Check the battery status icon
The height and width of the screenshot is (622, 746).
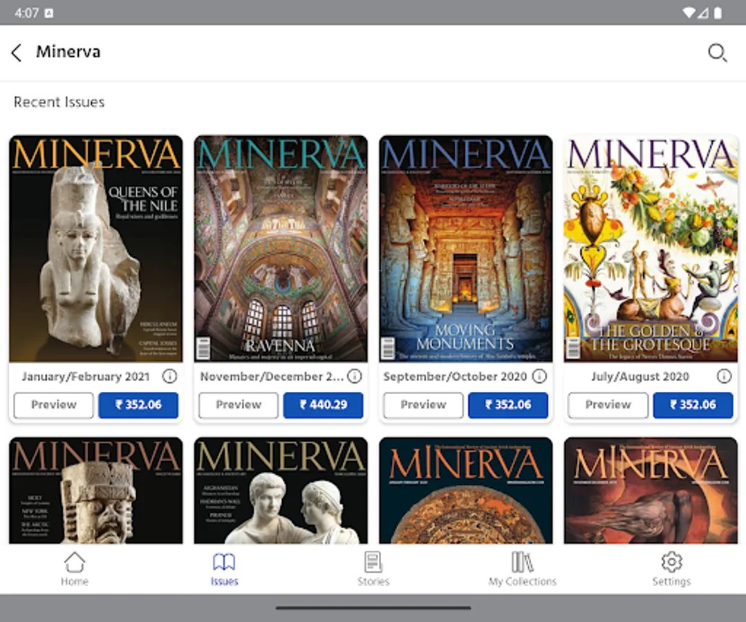(x=718, y=13)
